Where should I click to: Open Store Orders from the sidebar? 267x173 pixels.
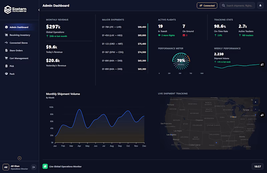pos(18,50)
